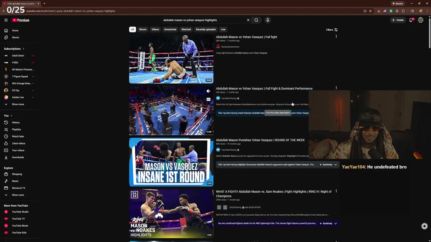Viewport: 431px width, 242px height.
Task: Show more subscriptions
Action: pyautogui.click(x=19, y=104)
